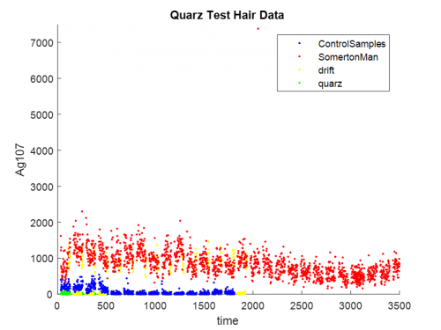Click the plot title Quarz Test Hair Data
Screen dimensions: 441x330
(227, 15)
